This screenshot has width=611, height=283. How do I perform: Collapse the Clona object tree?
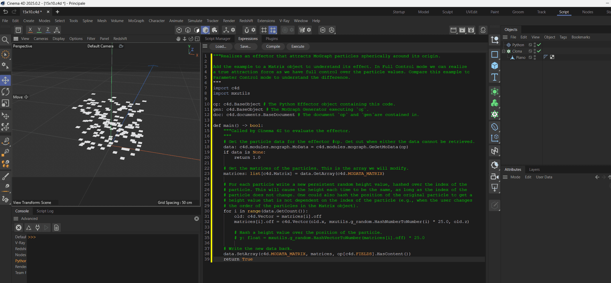point(504,51)
